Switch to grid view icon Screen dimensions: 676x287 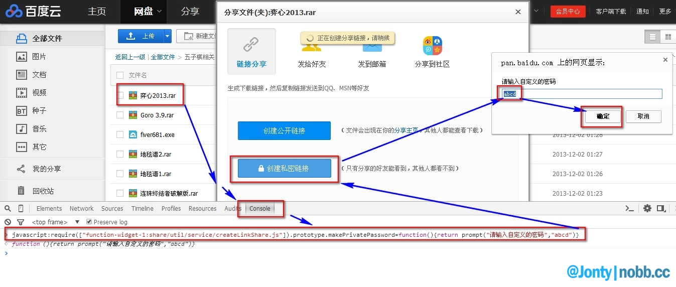pos(667,37)
